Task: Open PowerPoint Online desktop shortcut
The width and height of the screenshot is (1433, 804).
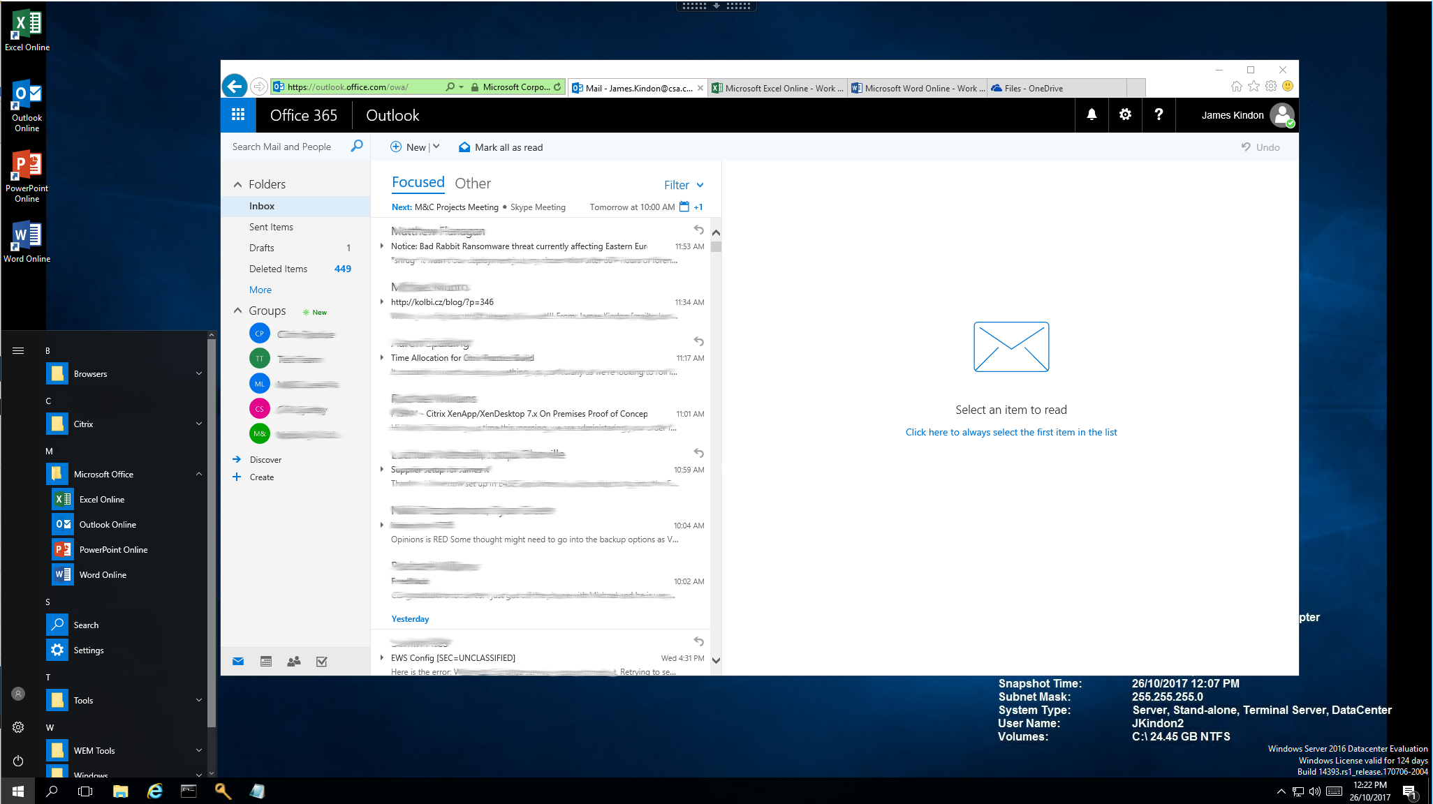Action: (27, 176)
